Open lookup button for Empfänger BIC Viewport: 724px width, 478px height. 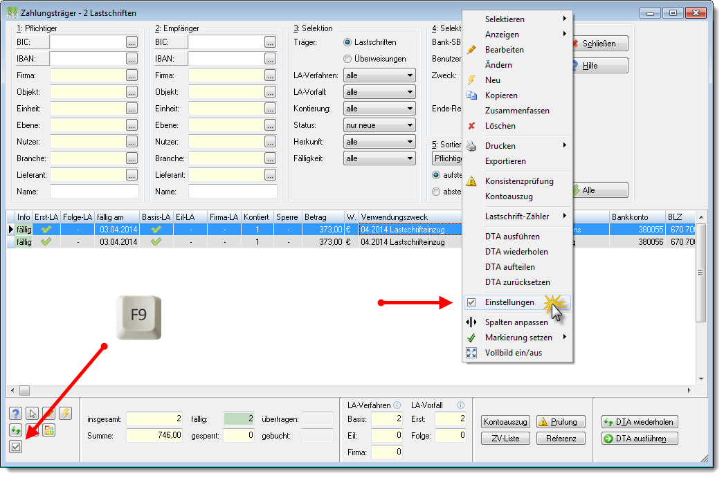(x=271, y=42)
